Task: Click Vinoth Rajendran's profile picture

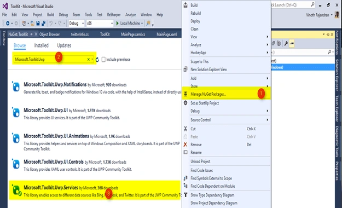Action: pos(337,15)
